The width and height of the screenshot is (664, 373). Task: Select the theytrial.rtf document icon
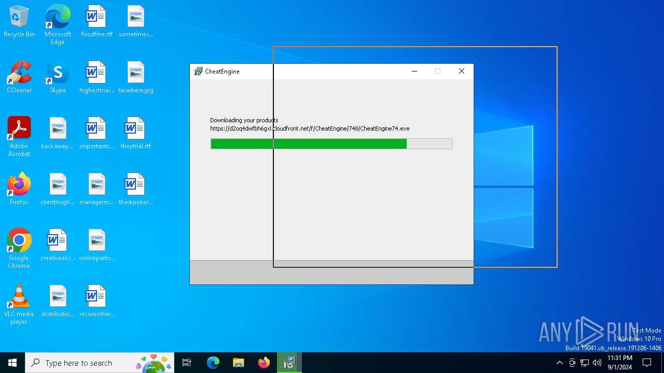pyautogui.click(x=136, y=134)
